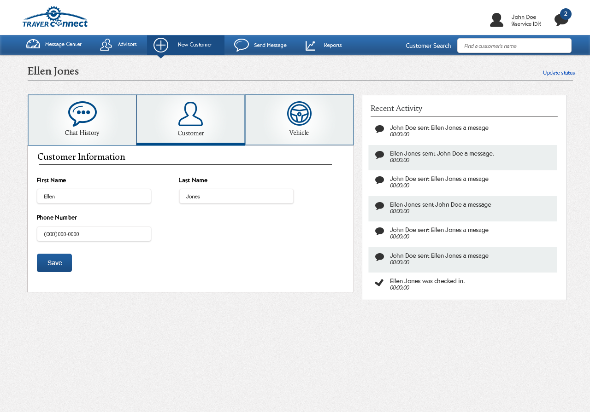Click the checkmark icon for checked-in activity

379,283
